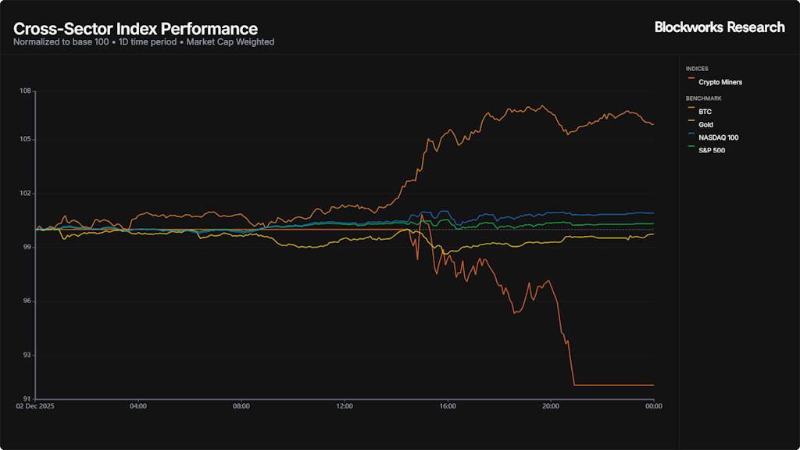The width and height of the screenshot is (800, 450).
Task: Click the 02 Dec 2025 date label
Action: (x=35, y=406)
